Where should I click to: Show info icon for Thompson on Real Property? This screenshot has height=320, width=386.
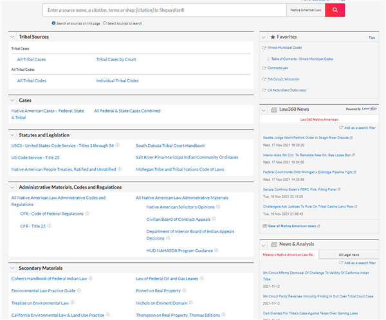[223, 315]
